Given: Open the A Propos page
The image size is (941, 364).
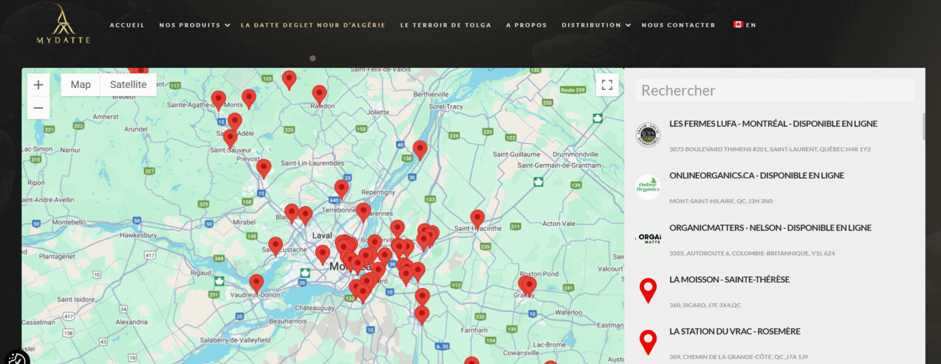Looking at the screenshot, I should point(526,25).
